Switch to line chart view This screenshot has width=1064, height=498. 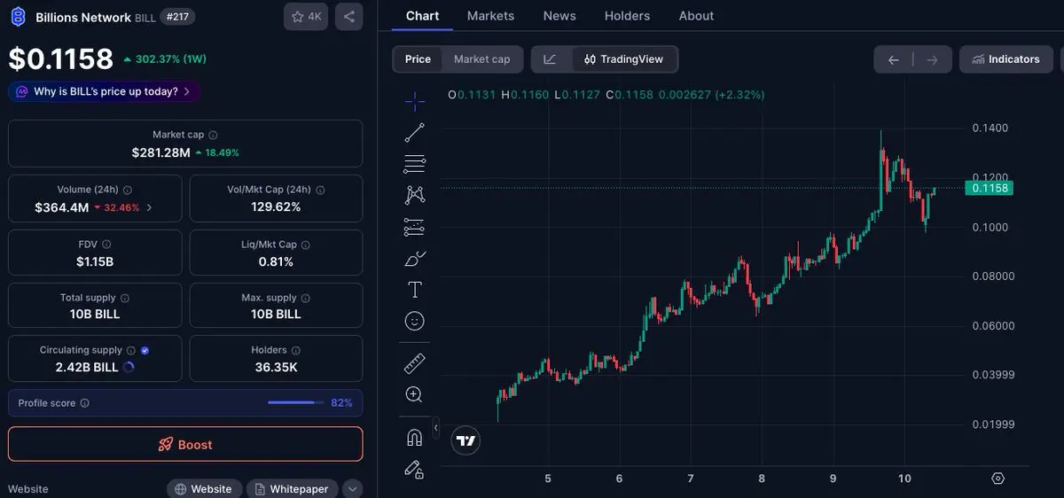click(x=551, y=59)
